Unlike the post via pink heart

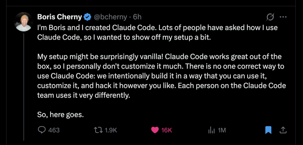(x=155, y=130)
